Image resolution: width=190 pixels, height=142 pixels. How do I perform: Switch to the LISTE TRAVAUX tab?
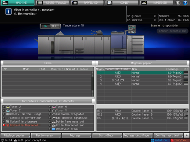[x=53, y=3]
